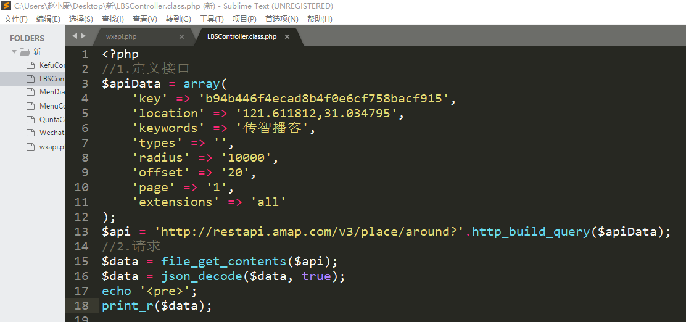The height and width of the screenshot is (322, 686).
Task: Click the file icon beside MenDia file
Action: click(x=30, y=93)
